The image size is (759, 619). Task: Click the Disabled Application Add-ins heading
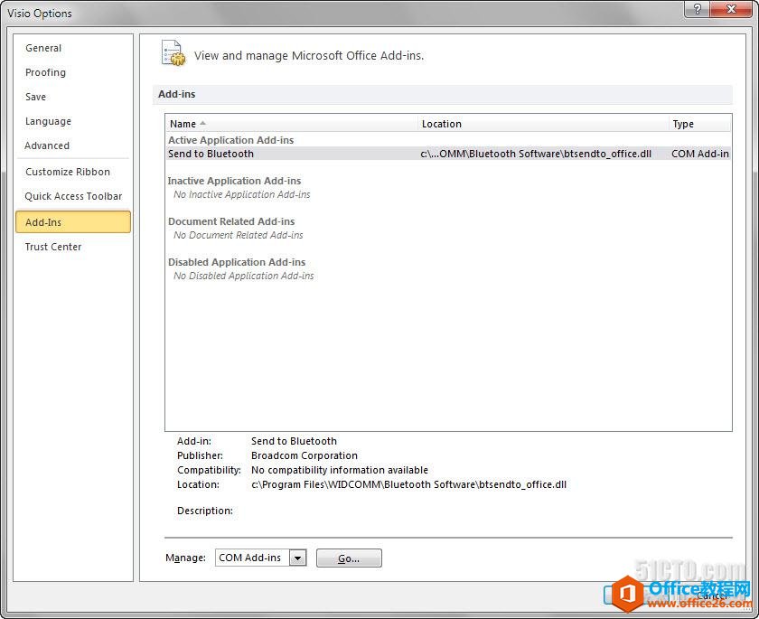click(237, 262)
